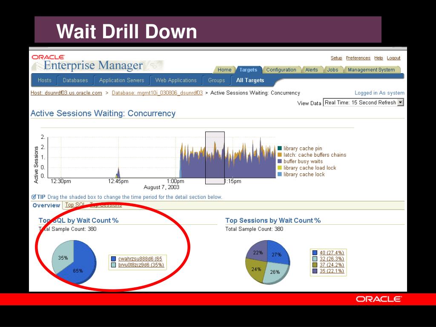Image resolution: width=436 pixels, height=327 pixels.
Task: Select All Targets subtab
Action: click(x=250, y=80)
